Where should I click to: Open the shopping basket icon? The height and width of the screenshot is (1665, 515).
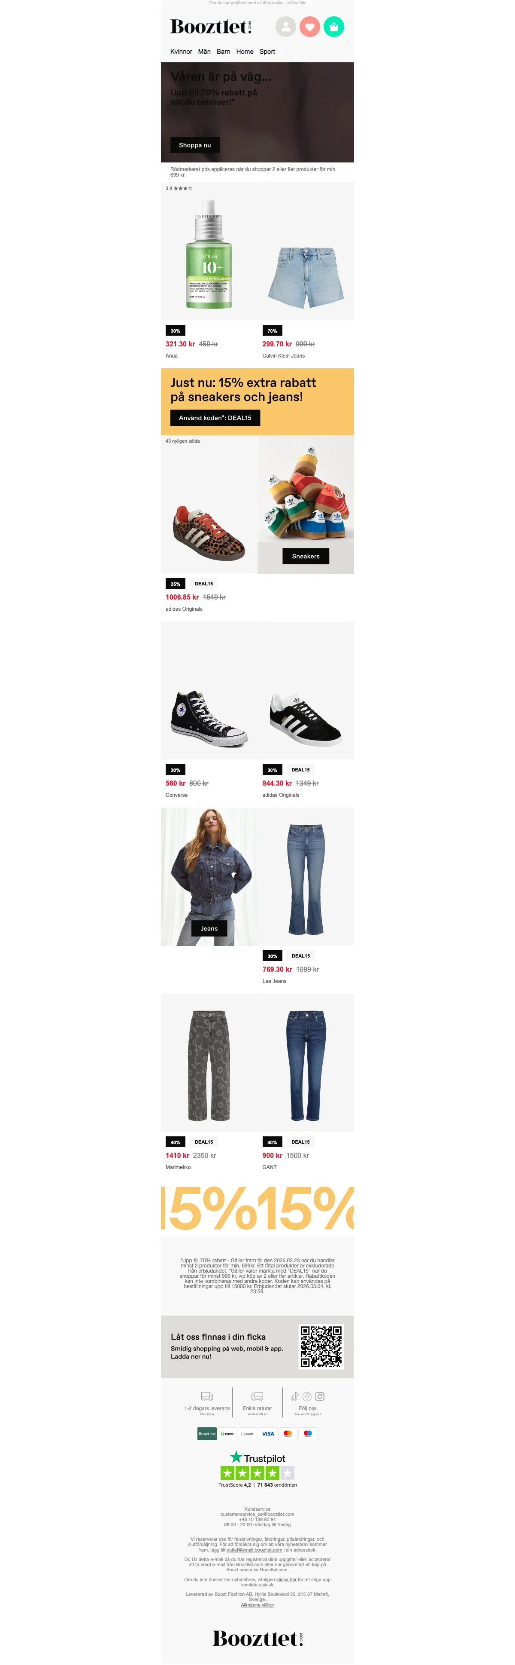coord(333,27)
